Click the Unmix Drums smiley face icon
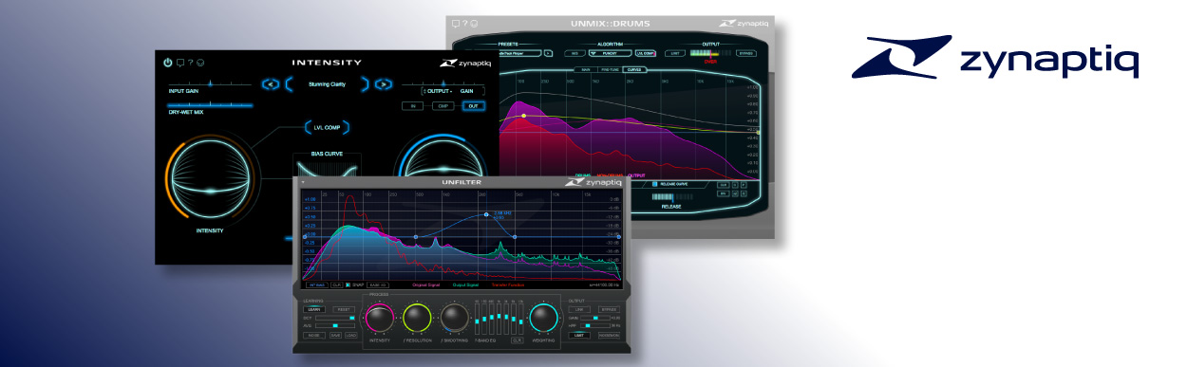Image resolution: width=1187 pixels, height=367 pixels. tap(475, 23)
